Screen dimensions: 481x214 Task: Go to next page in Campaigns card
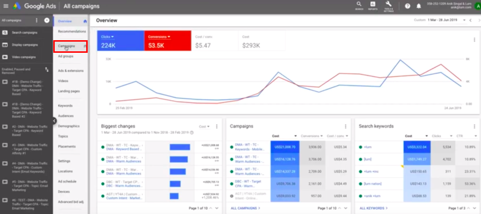(346, 208)
